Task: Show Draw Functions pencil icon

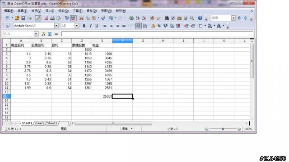Action: tap(158, 18)
